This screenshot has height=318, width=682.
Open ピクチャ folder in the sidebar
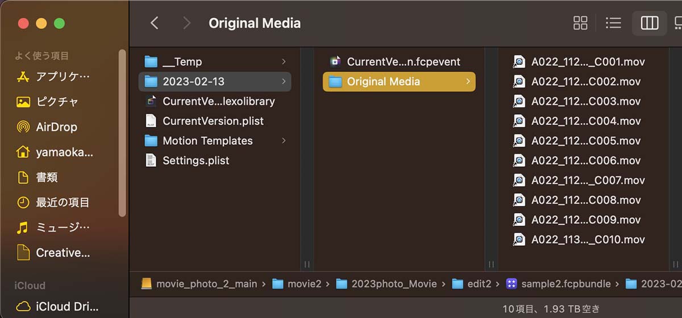(x=55, y=102)
